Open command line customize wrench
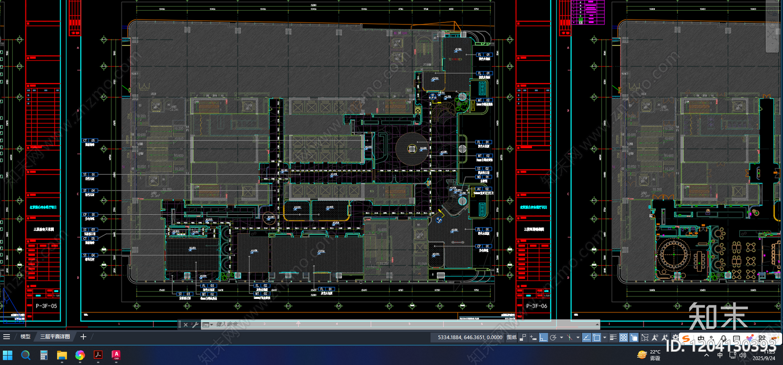783x365 pixels. (195, 324)
